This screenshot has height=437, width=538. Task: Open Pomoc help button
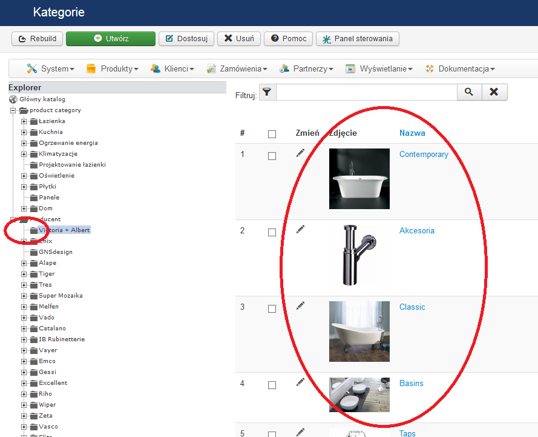tap(288, 38)
